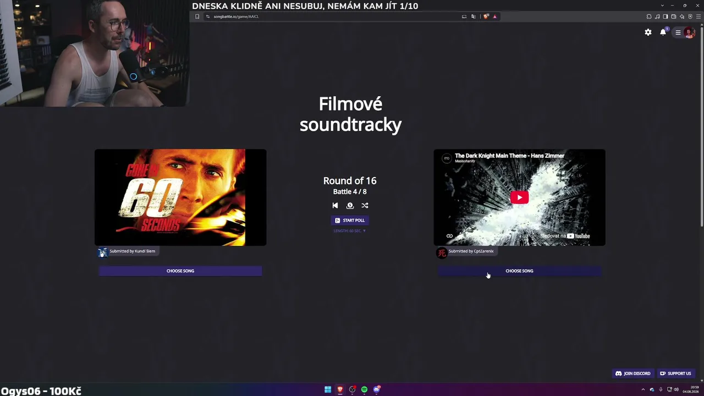The width and height of the screenshot is (704, 396).
Task: Open the hamburger menu beside the avatar
Action: click(678, 32)
